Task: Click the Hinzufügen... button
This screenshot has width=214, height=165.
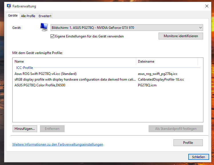Action: coord(25,129)
